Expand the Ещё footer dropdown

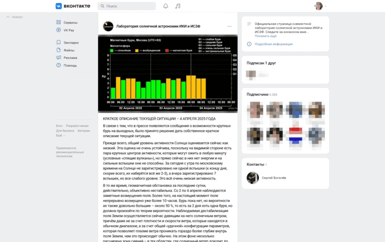pos(61,135)
